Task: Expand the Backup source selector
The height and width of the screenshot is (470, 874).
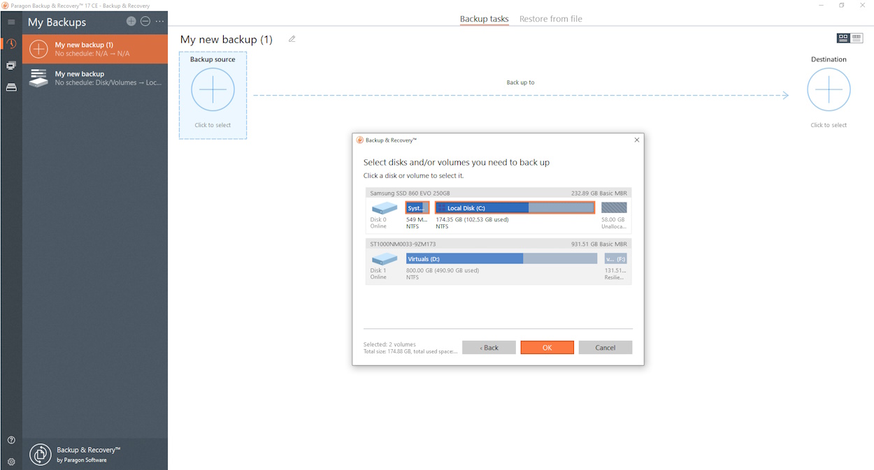Action: (213, 89)
